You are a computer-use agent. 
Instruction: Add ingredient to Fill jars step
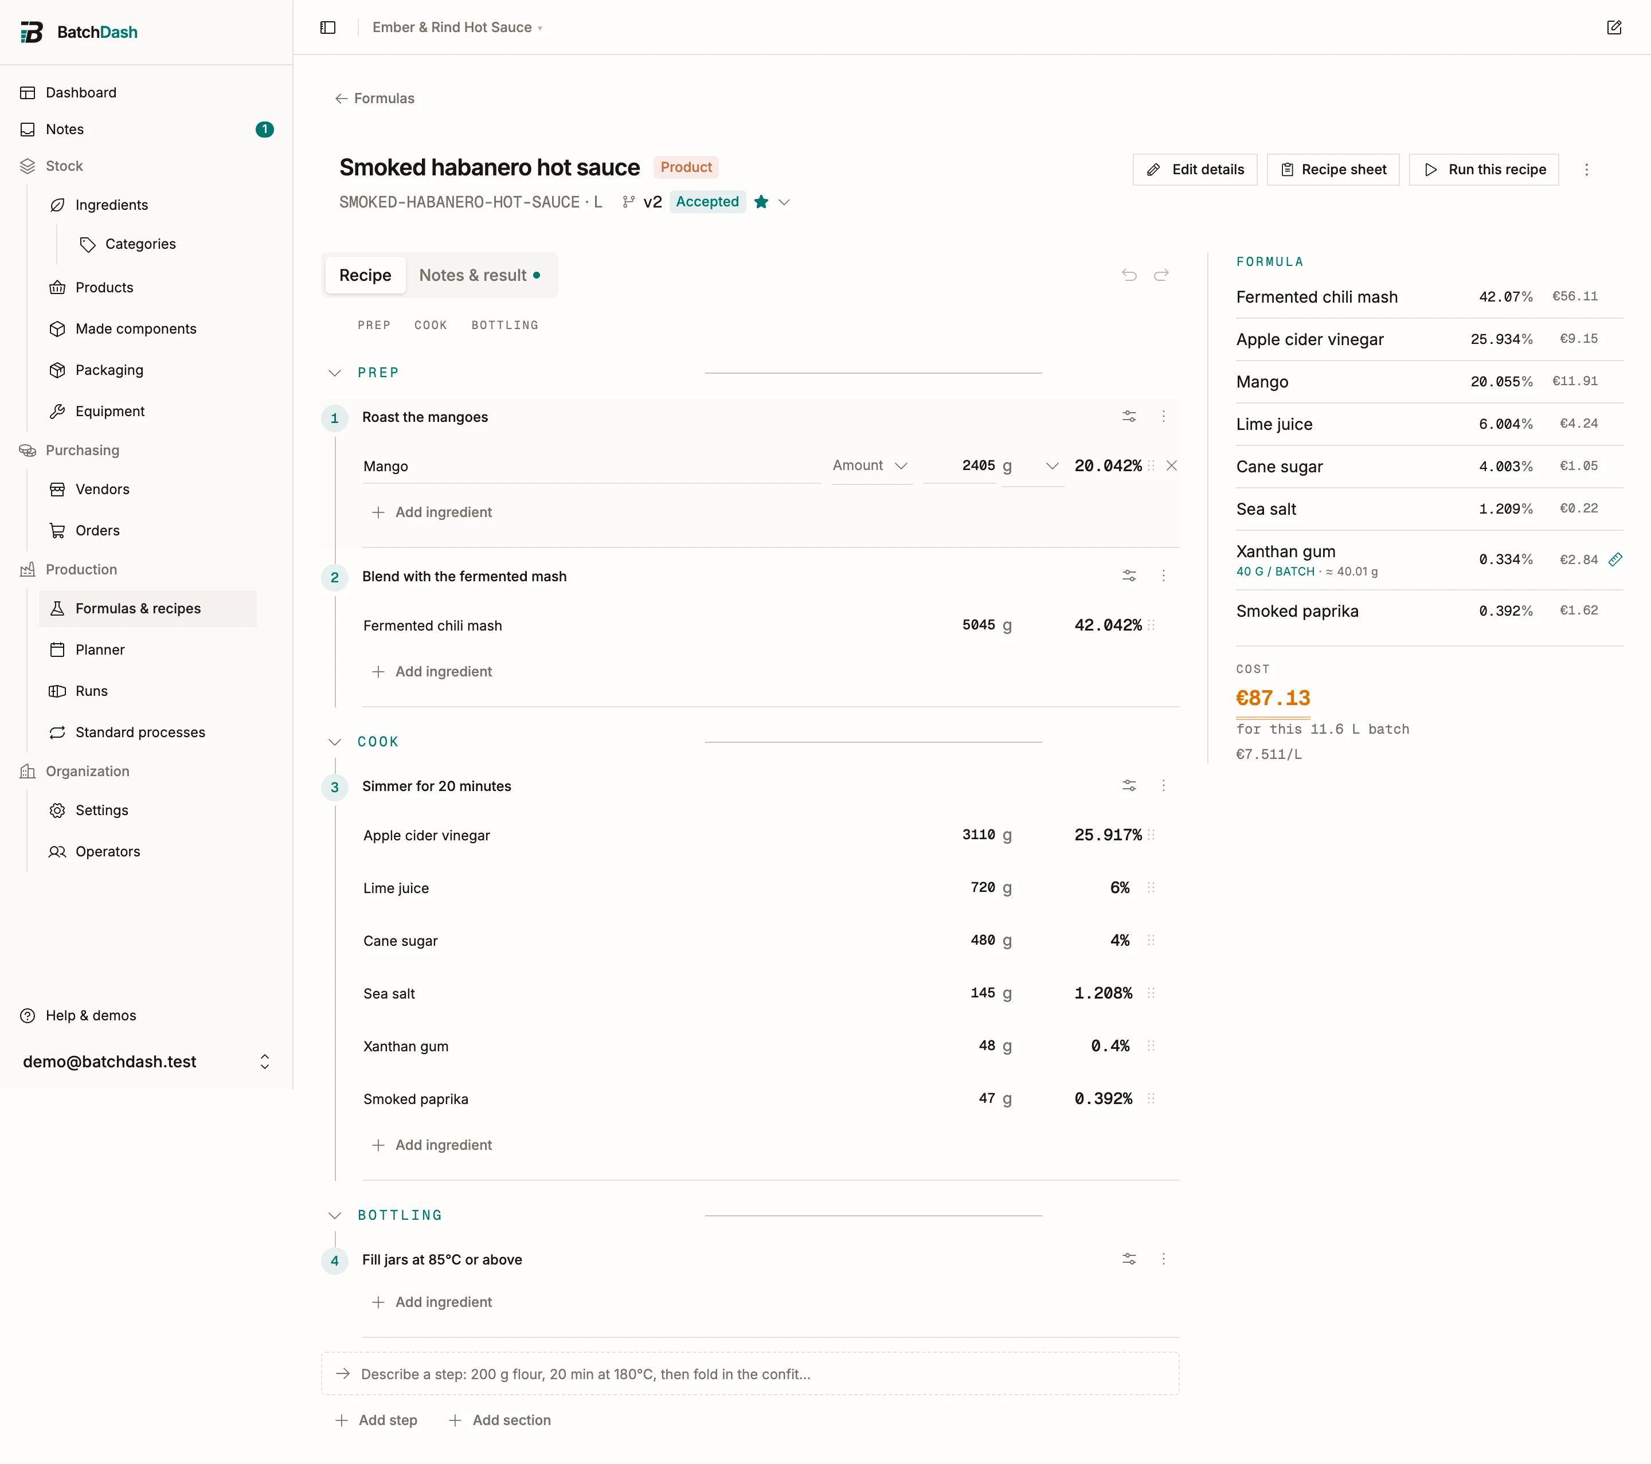(432, 1302)
